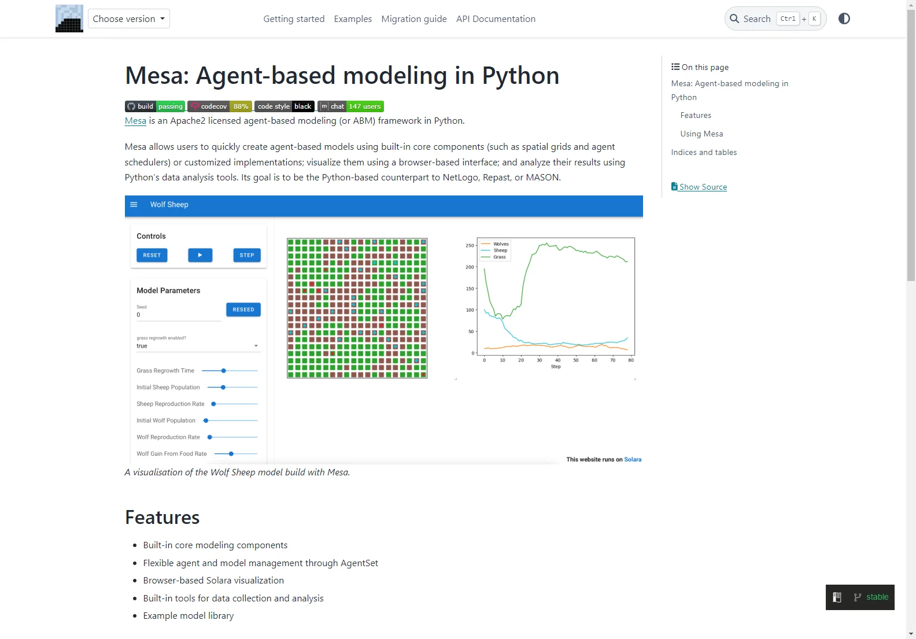
Task: Click the Sheep Reproduction Rate slider
Action: [234, 404]
